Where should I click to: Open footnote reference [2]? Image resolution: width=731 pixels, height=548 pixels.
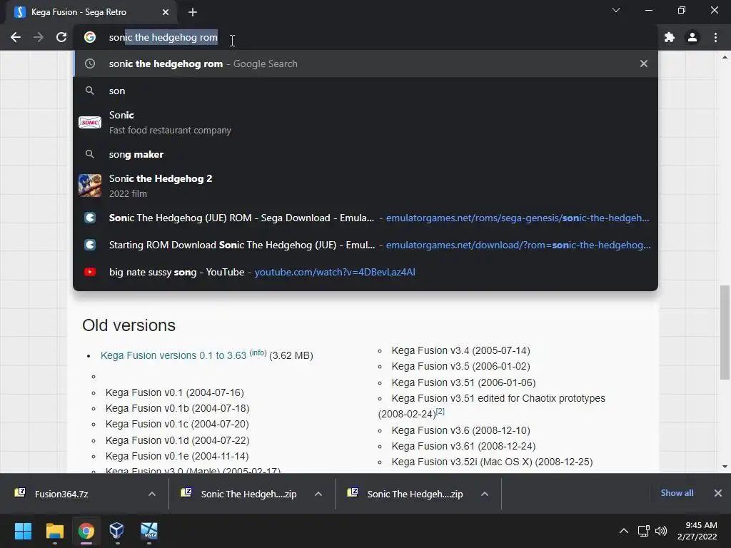point(440,412)
